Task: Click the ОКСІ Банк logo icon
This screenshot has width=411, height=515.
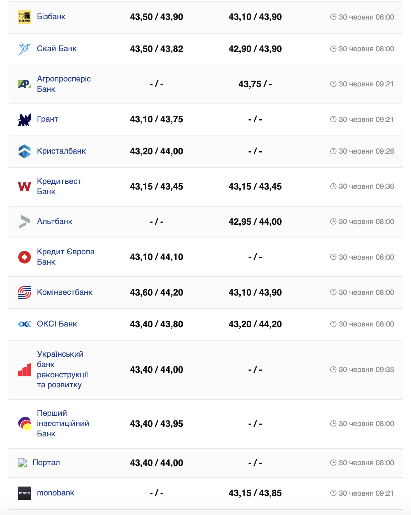Action: point(25,324)
